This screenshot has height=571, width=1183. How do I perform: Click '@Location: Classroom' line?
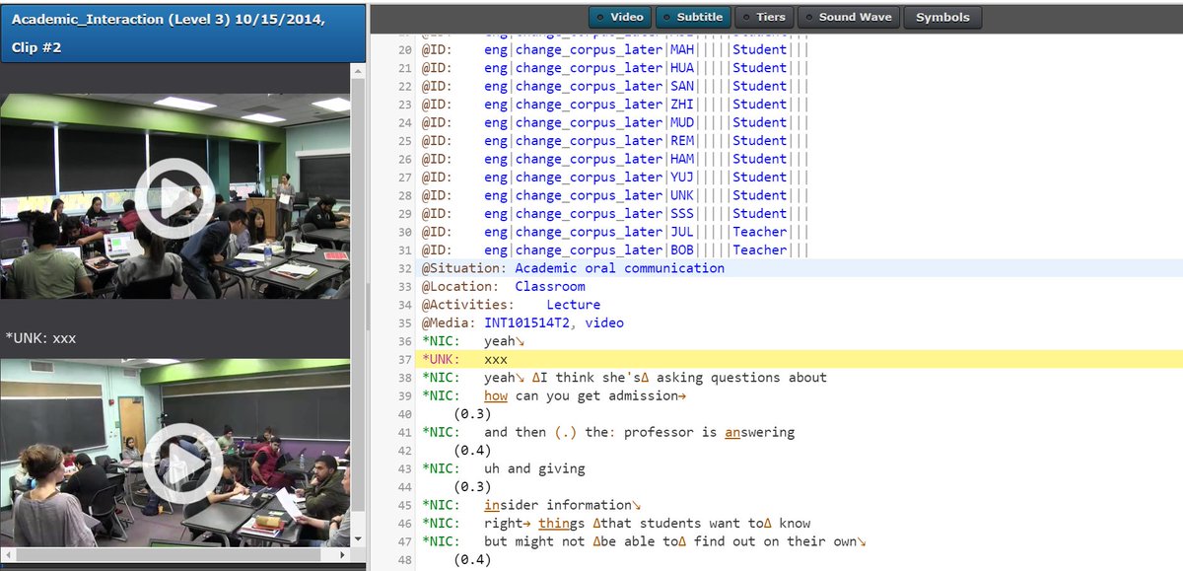(x=503, y=286)
